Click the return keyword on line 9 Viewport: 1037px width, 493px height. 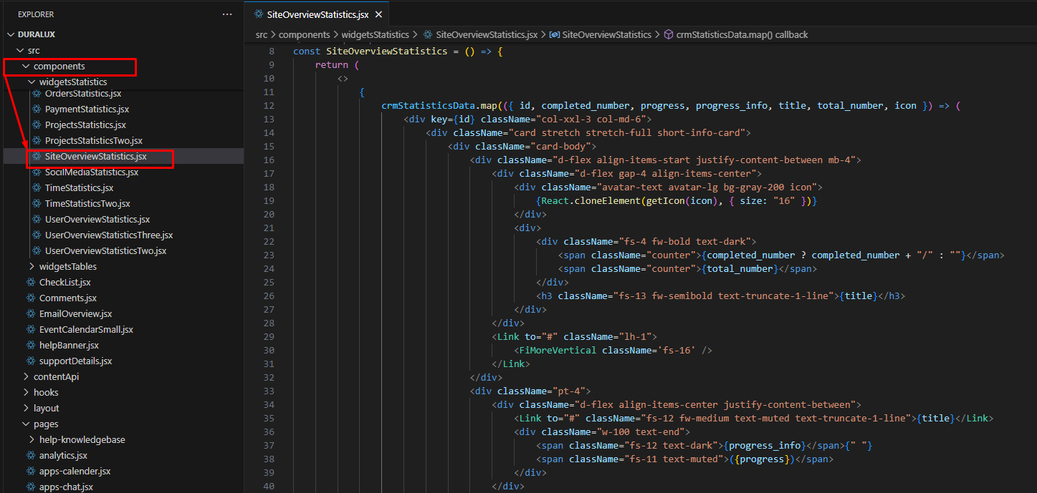(332, 64)
